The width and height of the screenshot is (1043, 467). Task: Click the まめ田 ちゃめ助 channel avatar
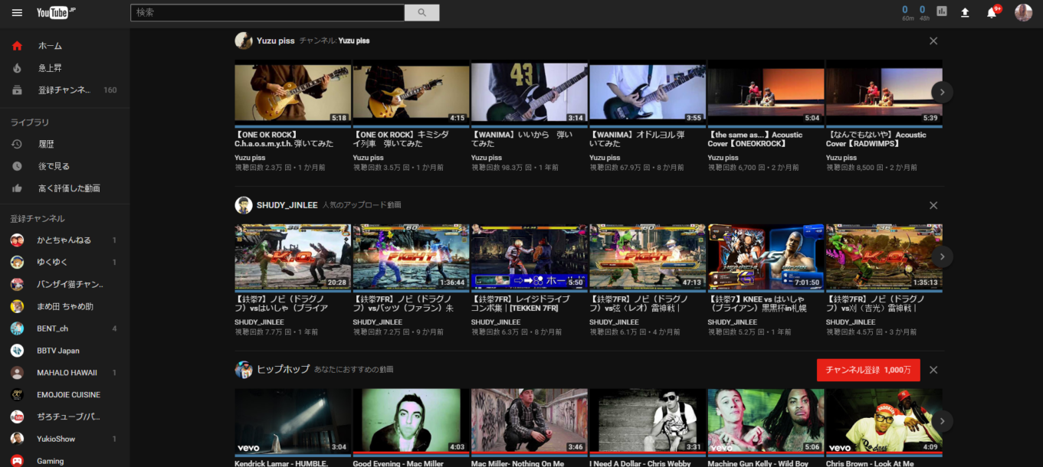[17, 307]
